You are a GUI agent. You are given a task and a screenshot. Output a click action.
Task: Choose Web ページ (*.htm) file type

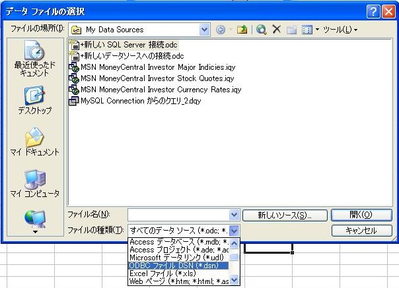click(178, 281)
